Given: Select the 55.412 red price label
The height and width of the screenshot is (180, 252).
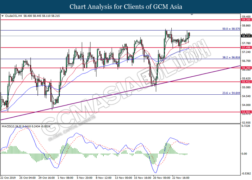Looking at the screenshot, I should pos(246,82).
